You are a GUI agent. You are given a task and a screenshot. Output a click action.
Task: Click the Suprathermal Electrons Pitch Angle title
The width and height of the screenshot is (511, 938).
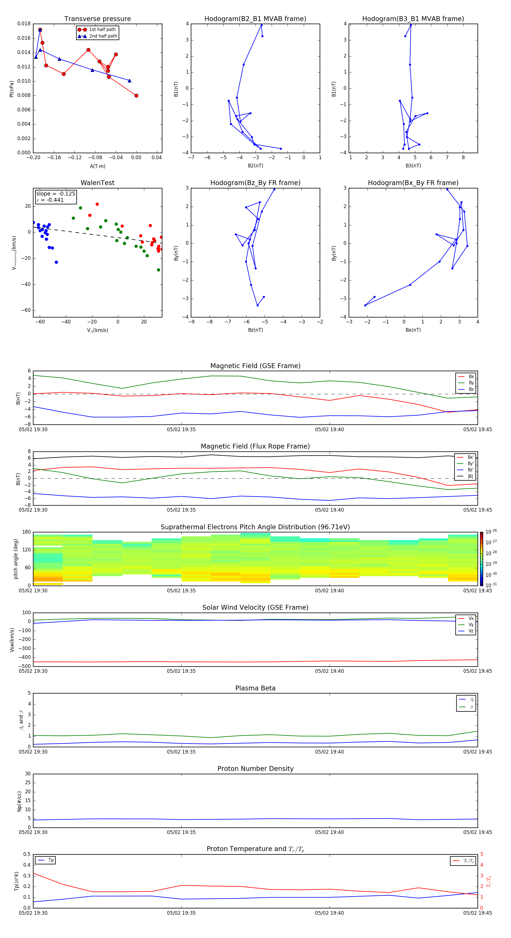[x=255, y=527]
